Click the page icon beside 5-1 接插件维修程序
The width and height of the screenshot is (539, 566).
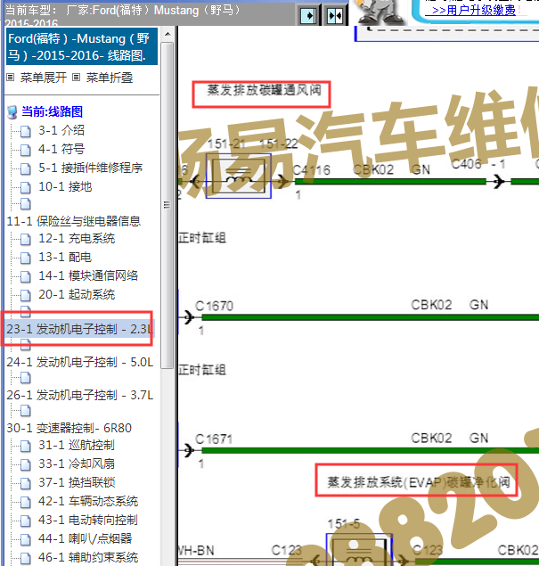click(x=25, y=169)
